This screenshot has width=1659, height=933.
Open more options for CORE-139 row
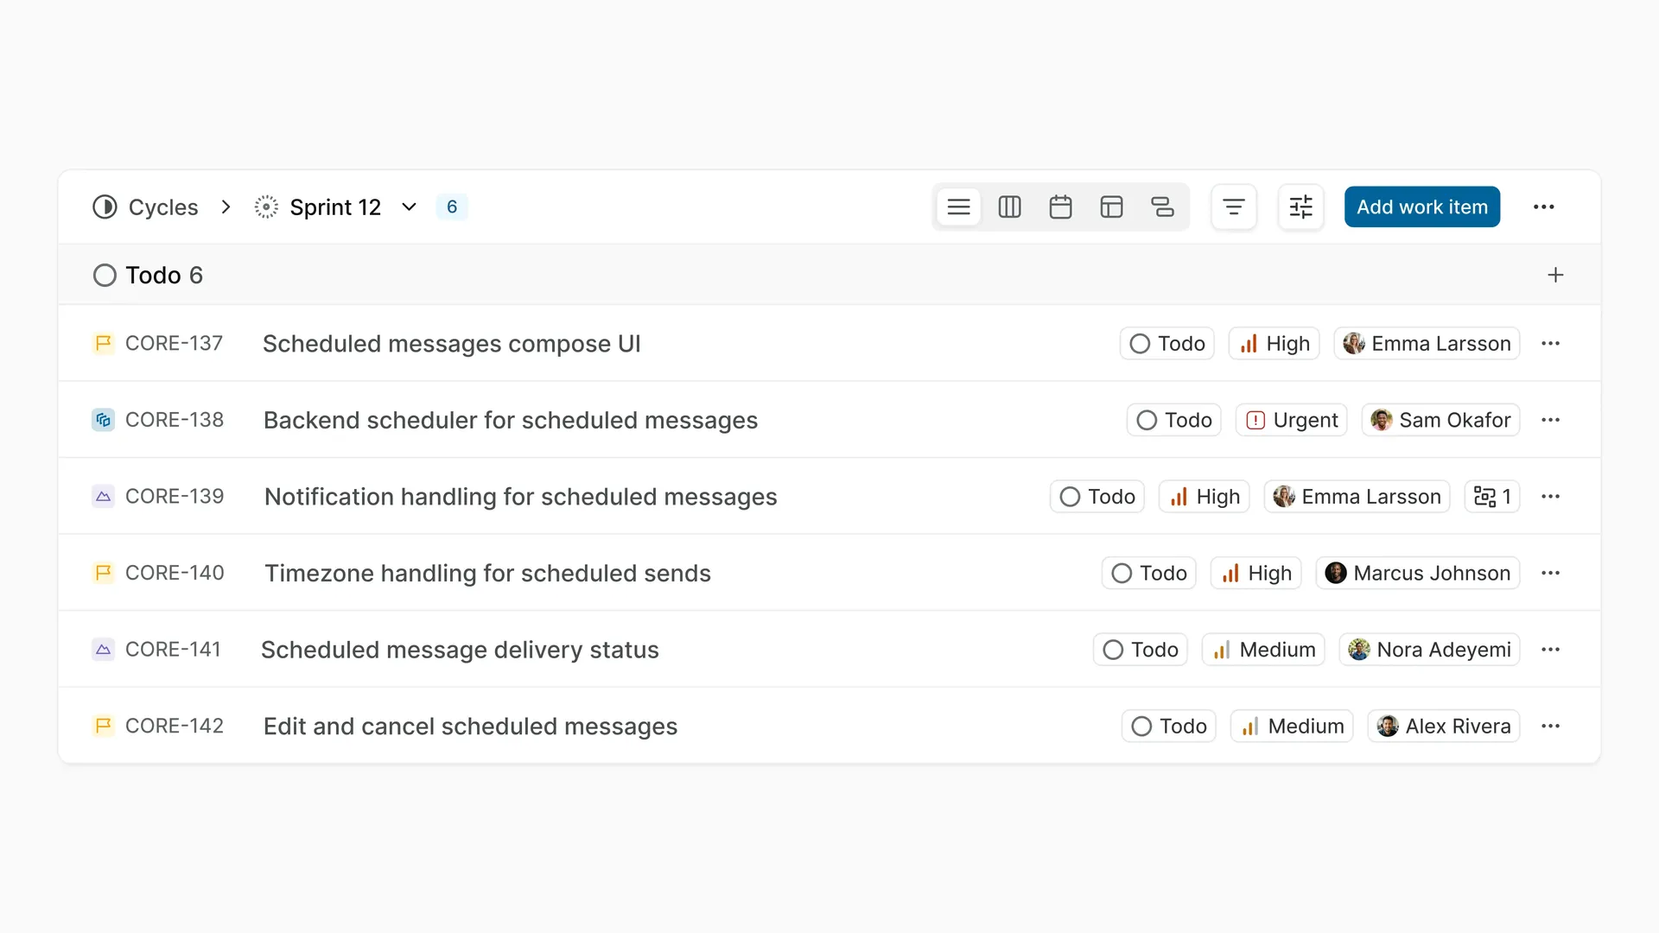1551,497
